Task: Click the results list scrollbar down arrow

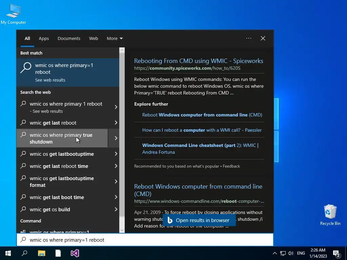Action: tap(122, 230)
